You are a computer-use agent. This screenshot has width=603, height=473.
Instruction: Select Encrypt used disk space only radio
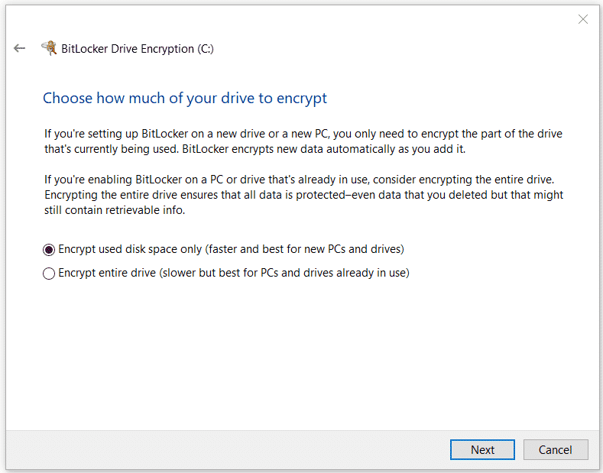pyautogui.click(x=49, y=250)
